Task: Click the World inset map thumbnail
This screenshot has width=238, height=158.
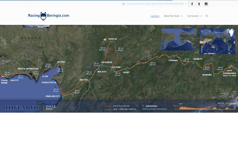Action: 217,41
